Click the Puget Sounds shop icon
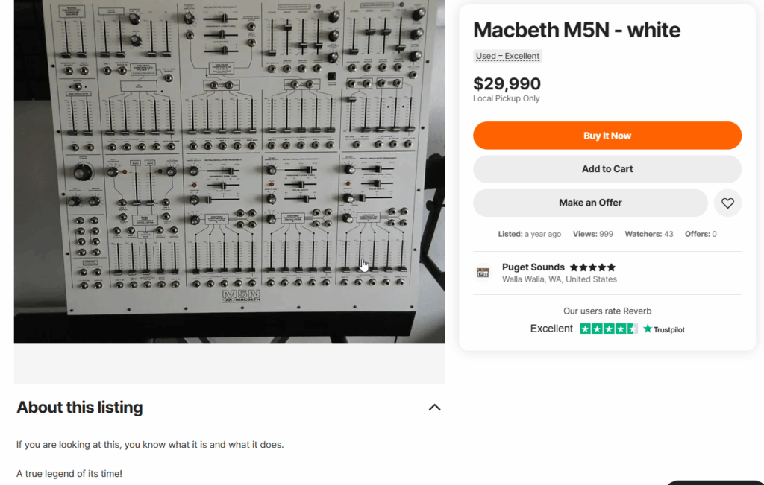764x485 pixels. 483,273
